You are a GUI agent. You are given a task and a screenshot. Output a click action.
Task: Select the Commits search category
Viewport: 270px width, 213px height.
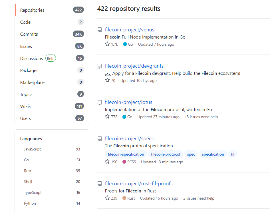point(52,34)
